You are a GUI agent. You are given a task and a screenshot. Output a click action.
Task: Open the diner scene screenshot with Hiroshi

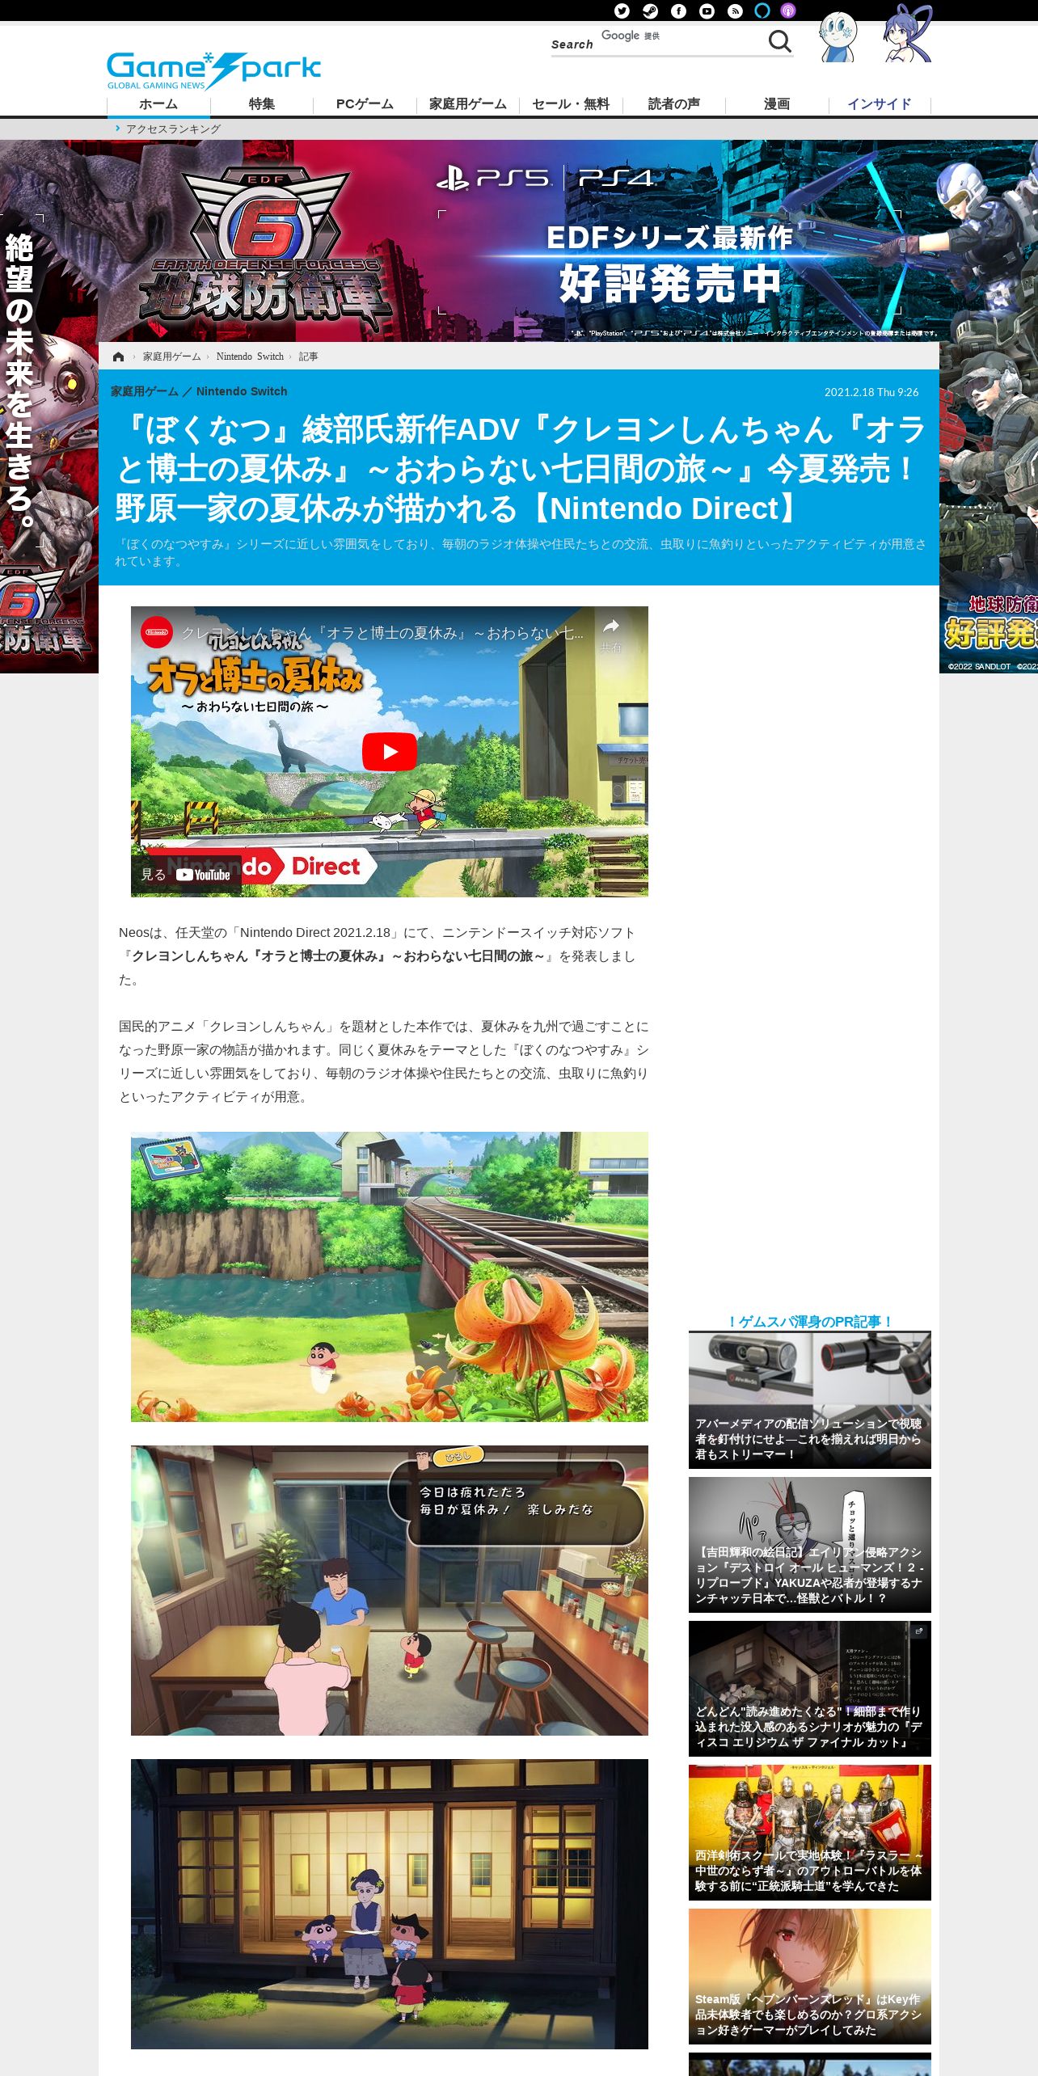click(390, 1590)
